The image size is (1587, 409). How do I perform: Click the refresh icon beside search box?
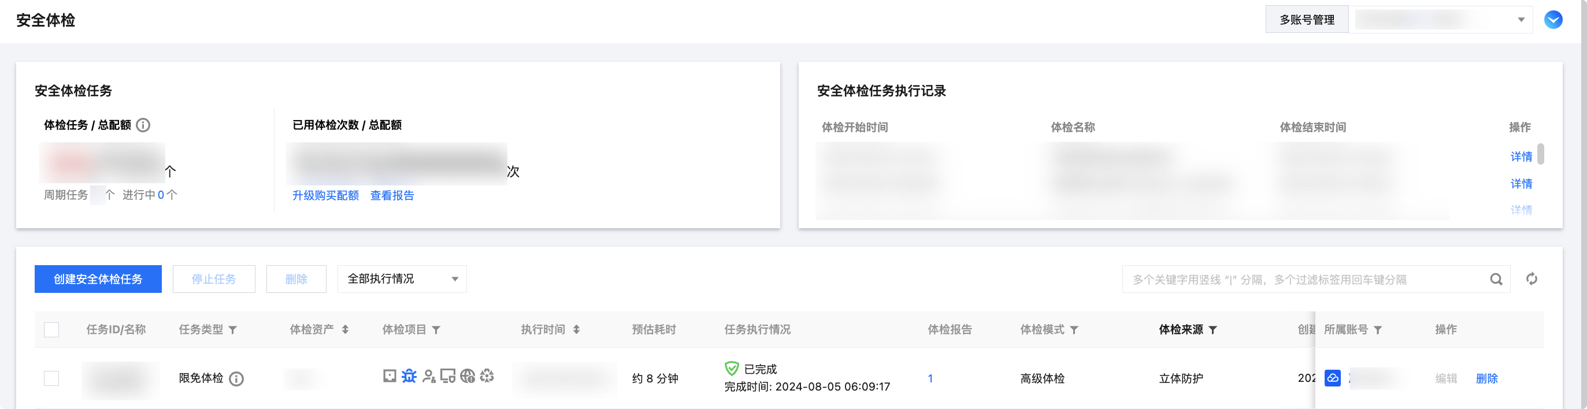point(1532,279)
